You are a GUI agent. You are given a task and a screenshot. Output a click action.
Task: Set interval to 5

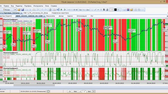(70, 10)
